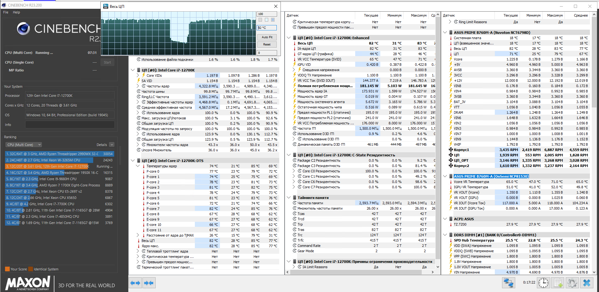This screenshot has width=599, height=292.
Task: Click the fan icon beside ЦП_OPT
Action: pyautogui.click(x=451, y=160)
